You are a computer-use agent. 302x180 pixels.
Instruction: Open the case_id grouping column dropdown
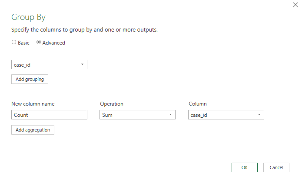pos(49,64)
